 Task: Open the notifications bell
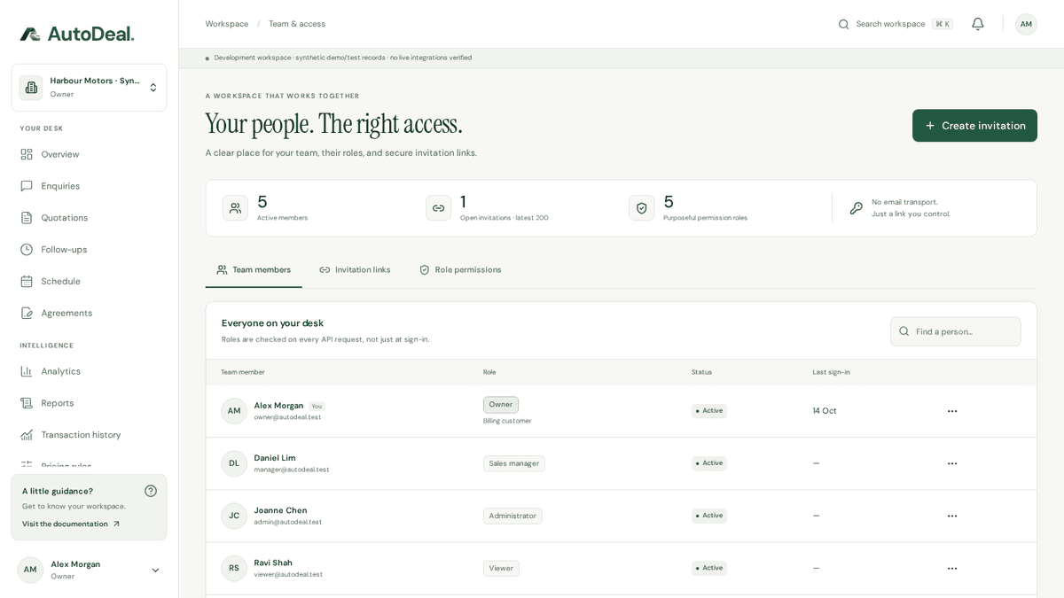click(978, 24)
